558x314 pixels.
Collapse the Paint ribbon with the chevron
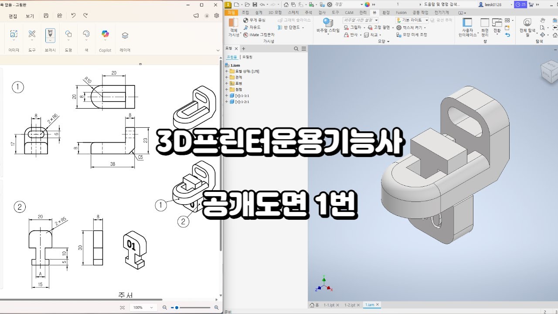[218, 50]
